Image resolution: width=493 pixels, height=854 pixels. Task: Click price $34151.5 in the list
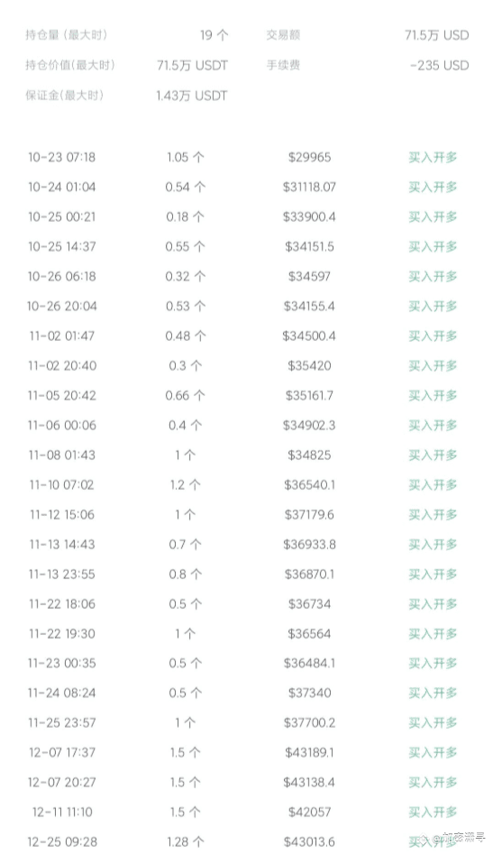tap(309, 247)
